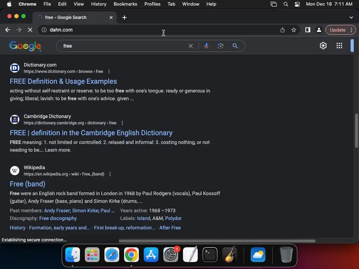Open the Tab menu
This screenshot has width=359, height=269.
tap(171, 4)
